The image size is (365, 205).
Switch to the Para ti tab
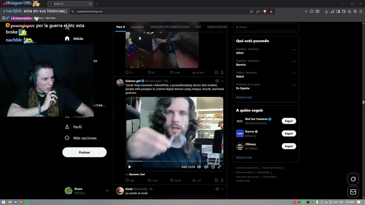tap(121, 27)
